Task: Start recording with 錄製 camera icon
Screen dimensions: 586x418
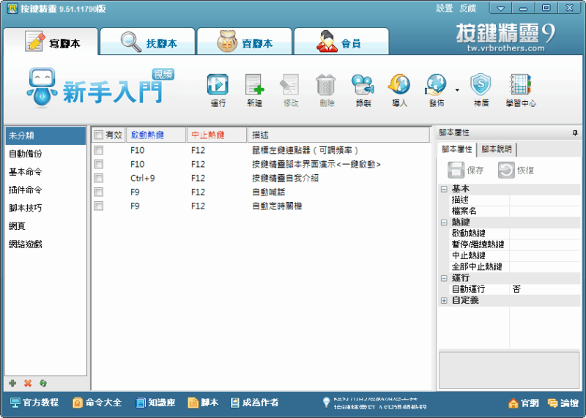Action: tap(363, 90)
